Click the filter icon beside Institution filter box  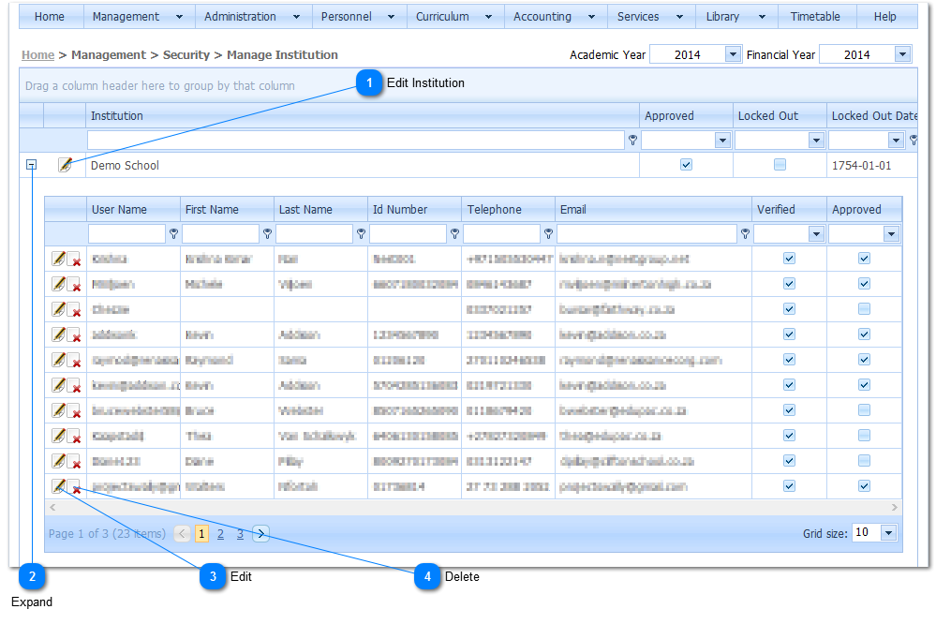[632, 141]
